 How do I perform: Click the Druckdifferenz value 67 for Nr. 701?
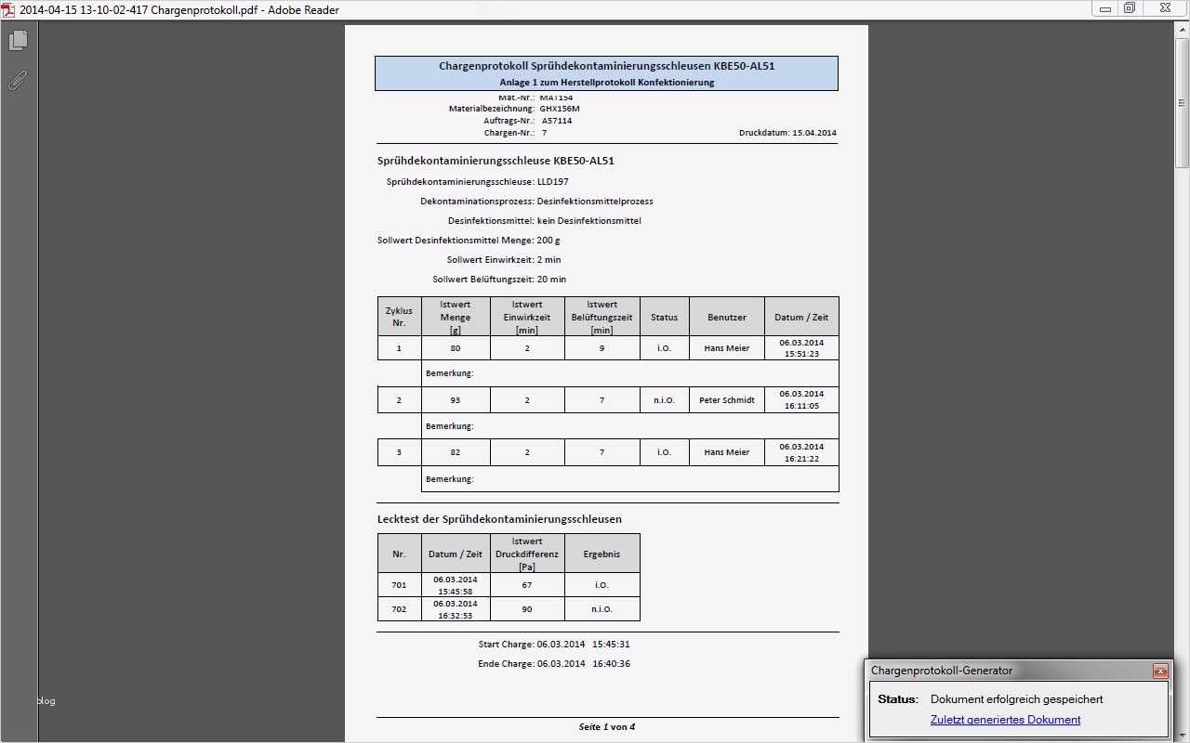pos(527,585)
